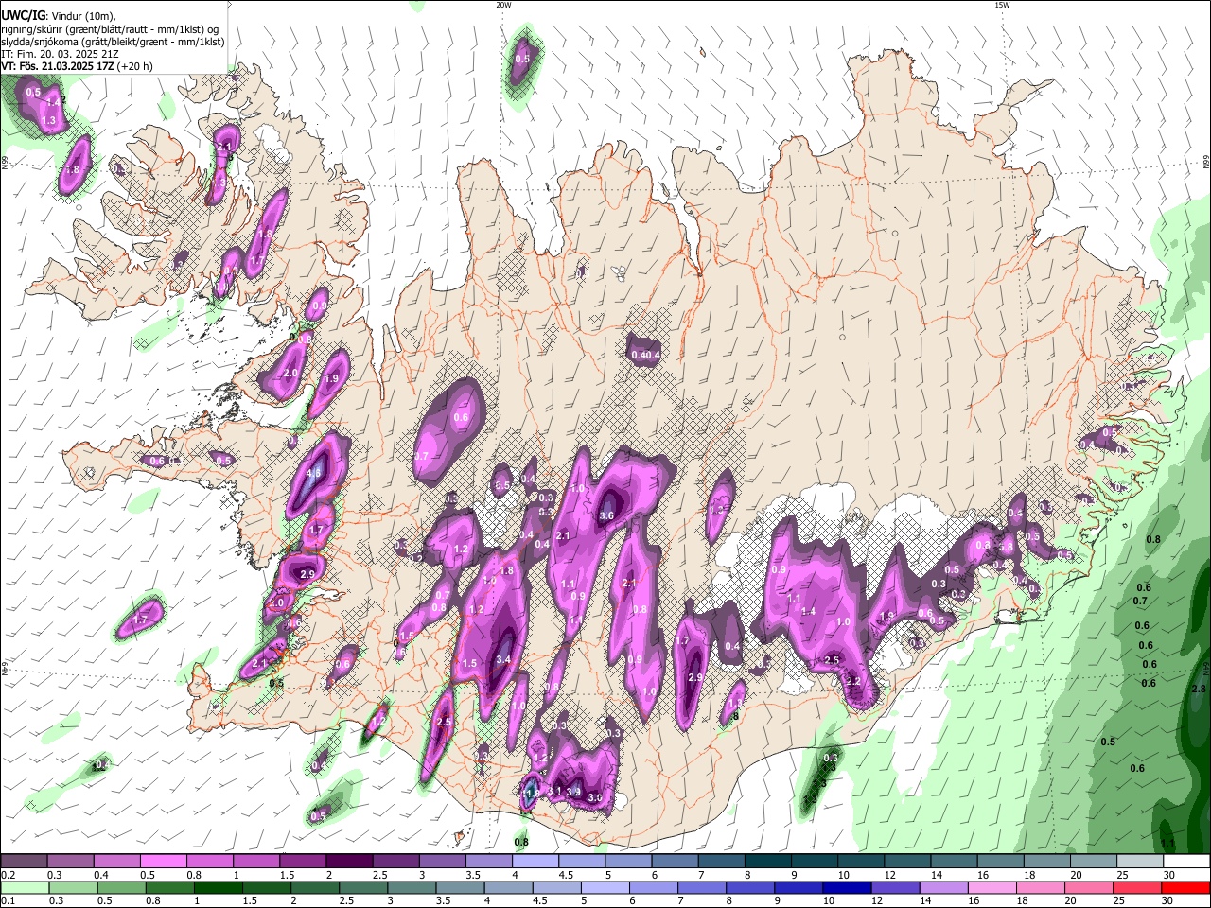This screenshot has height=908, width=1211.
Task: Select the bright pink 0.5 snow legend swatch
Action: 163,862
